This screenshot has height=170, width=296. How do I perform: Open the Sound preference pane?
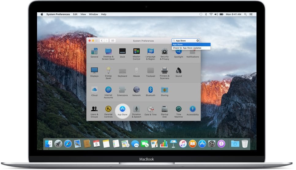coord(178,72)
